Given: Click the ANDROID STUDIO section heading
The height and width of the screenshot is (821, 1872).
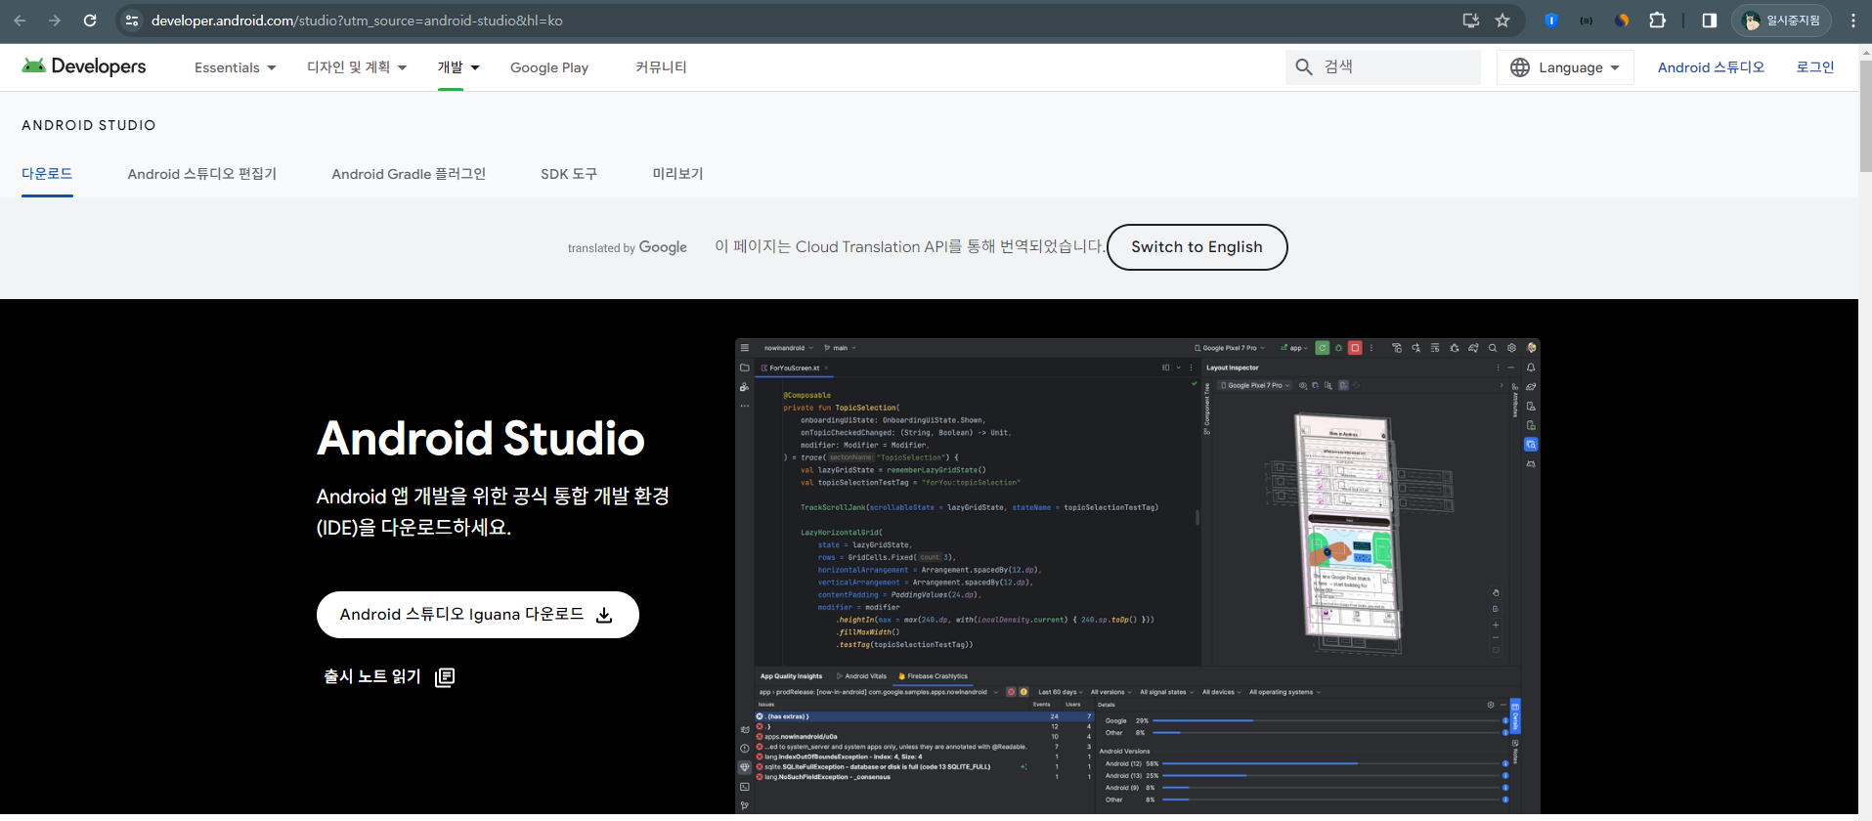Looking at the screenshot, I should [89, 125].
